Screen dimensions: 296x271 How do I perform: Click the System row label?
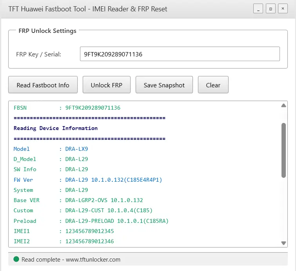(23, 190)
